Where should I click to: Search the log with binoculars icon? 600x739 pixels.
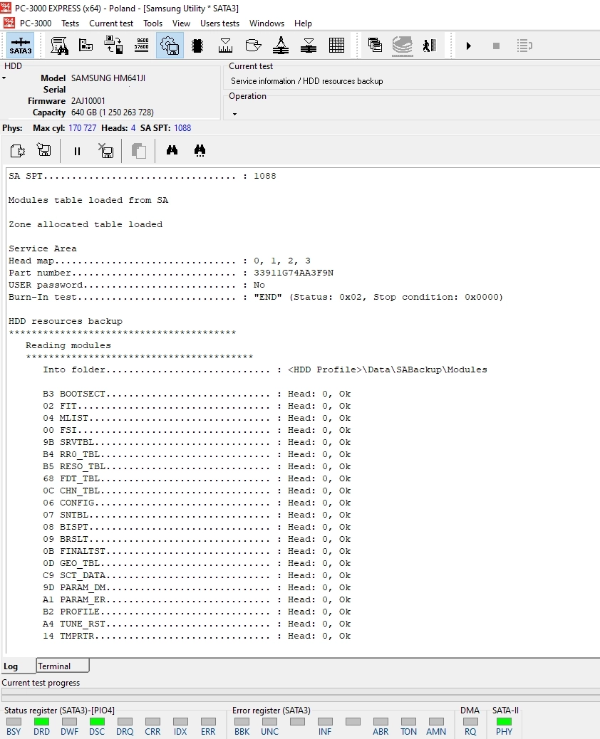(172, 150)
